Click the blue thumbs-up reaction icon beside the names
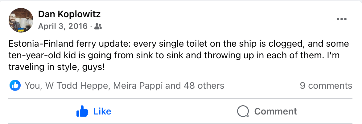Screen dimensions: 362x124 (x=15, y=85)
